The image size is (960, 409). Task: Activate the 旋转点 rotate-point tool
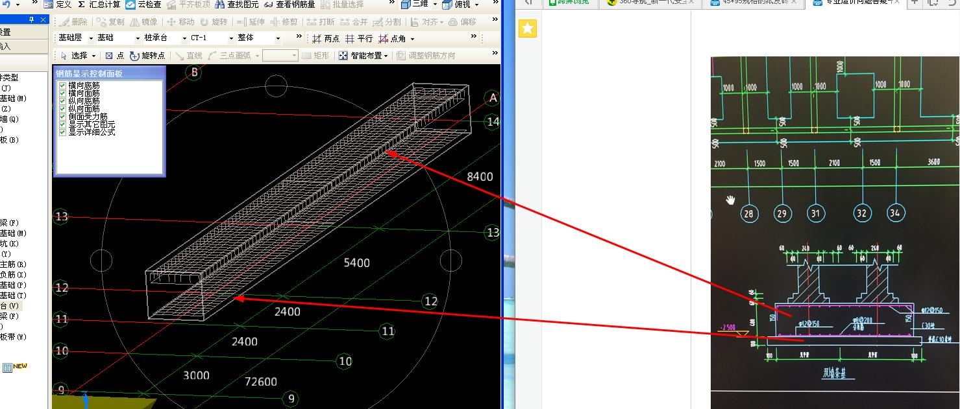(147, 56)
